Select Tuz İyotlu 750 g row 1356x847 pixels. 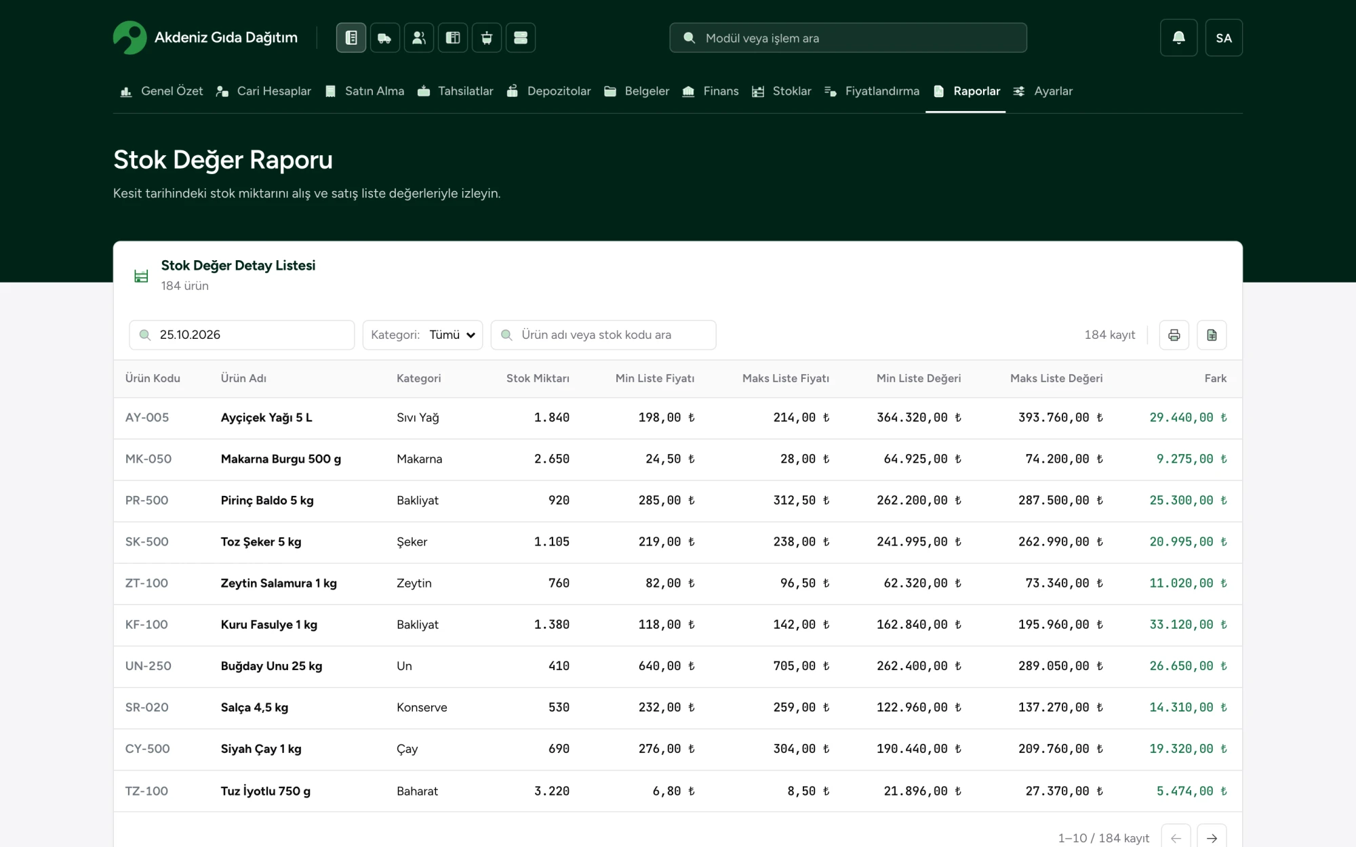(x=678, y=791)
